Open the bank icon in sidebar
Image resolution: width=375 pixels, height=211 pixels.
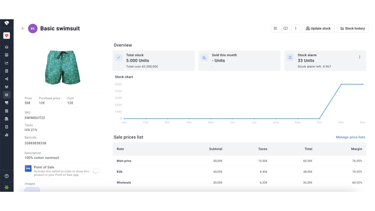(6, 111)
